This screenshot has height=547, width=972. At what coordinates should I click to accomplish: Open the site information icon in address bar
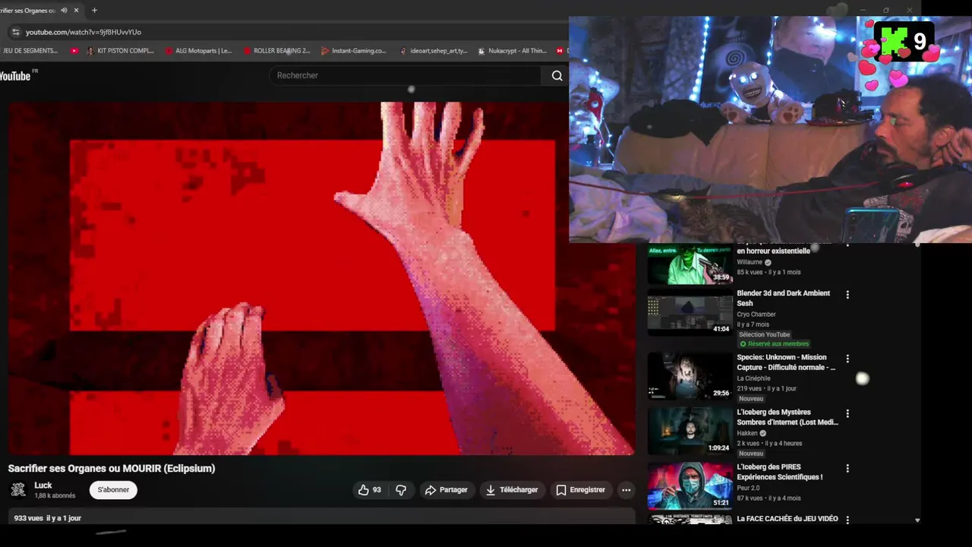point(15,32)
